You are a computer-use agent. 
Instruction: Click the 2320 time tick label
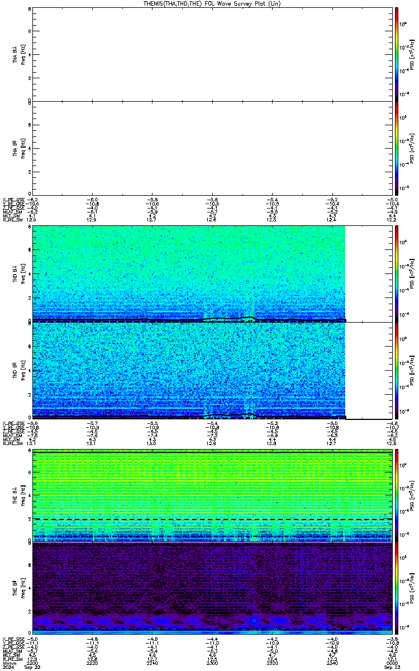point(272,663)
